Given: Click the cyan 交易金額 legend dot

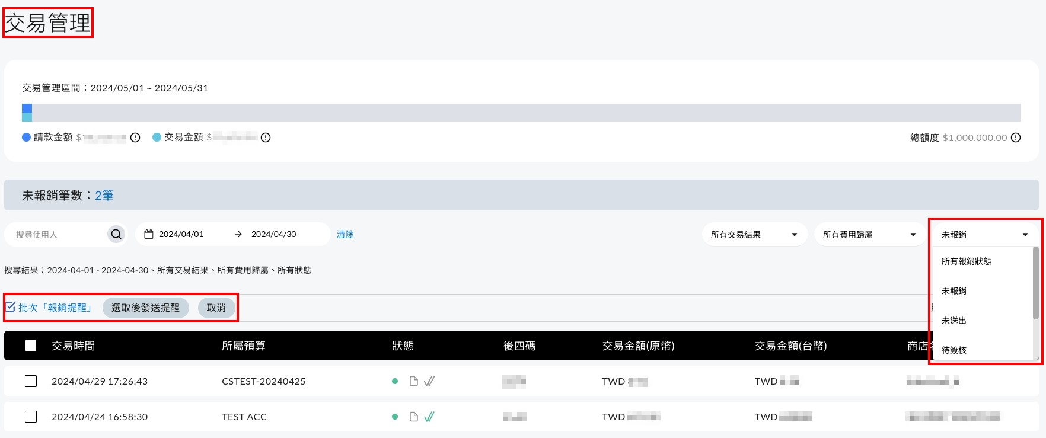Looking at the screenshot, I should click(x=157, y=137).
